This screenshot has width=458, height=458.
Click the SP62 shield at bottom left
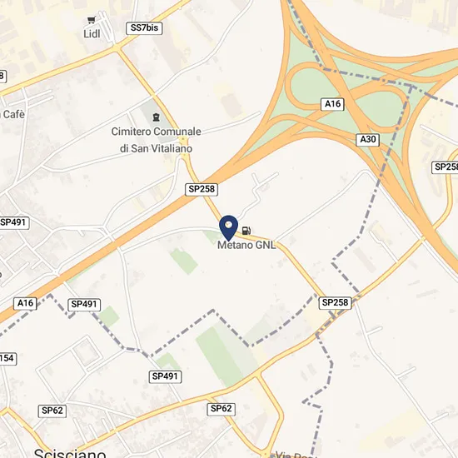click(x=52, y=411)
